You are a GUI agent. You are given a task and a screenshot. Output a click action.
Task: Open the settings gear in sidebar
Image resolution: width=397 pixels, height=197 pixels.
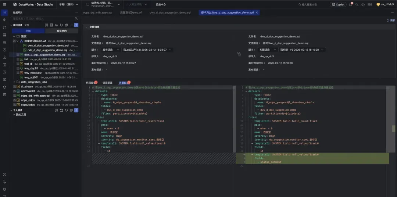[4, 189]
